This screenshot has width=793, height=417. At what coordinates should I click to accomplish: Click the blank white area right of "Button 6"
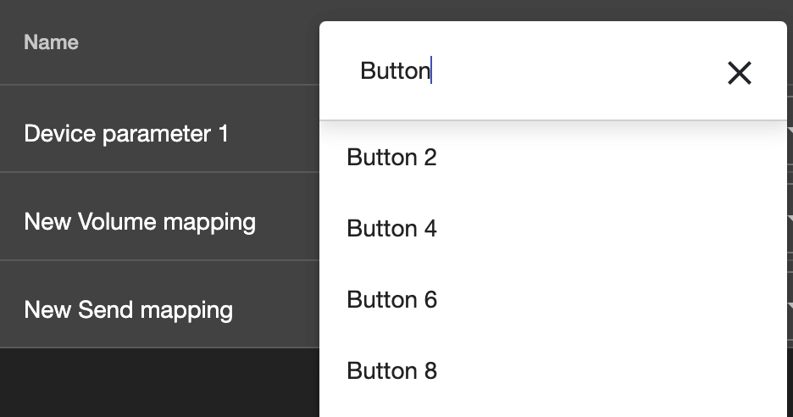point(610,300)
